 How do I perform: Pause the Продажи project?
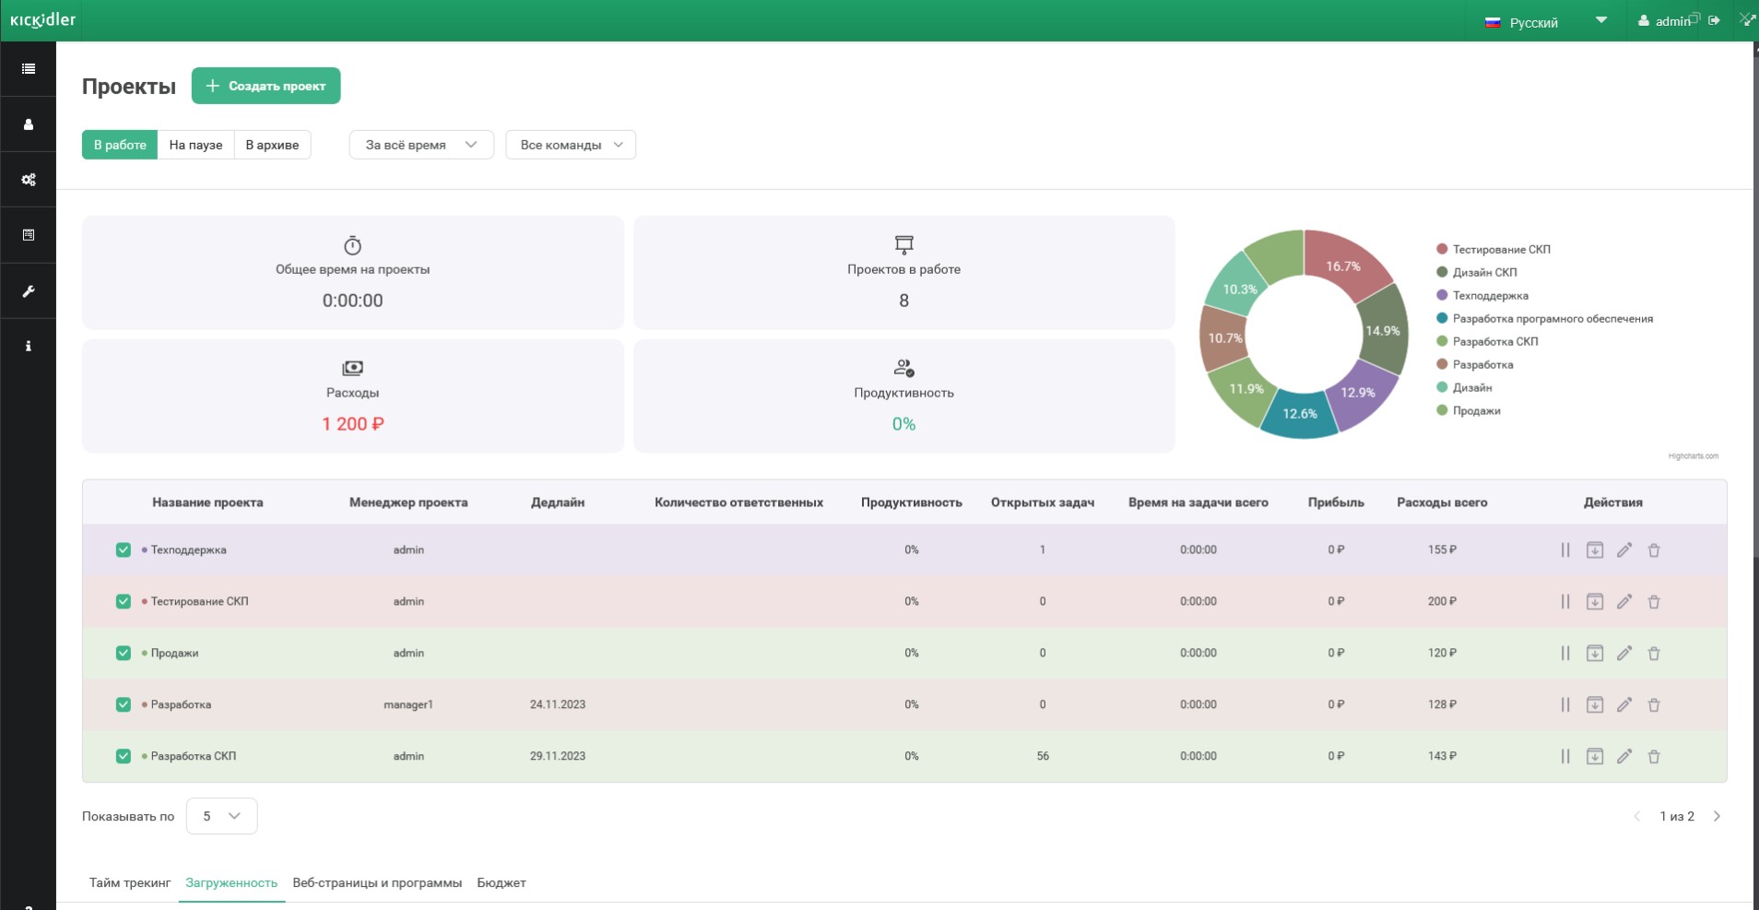click(x=1565, y=654)
